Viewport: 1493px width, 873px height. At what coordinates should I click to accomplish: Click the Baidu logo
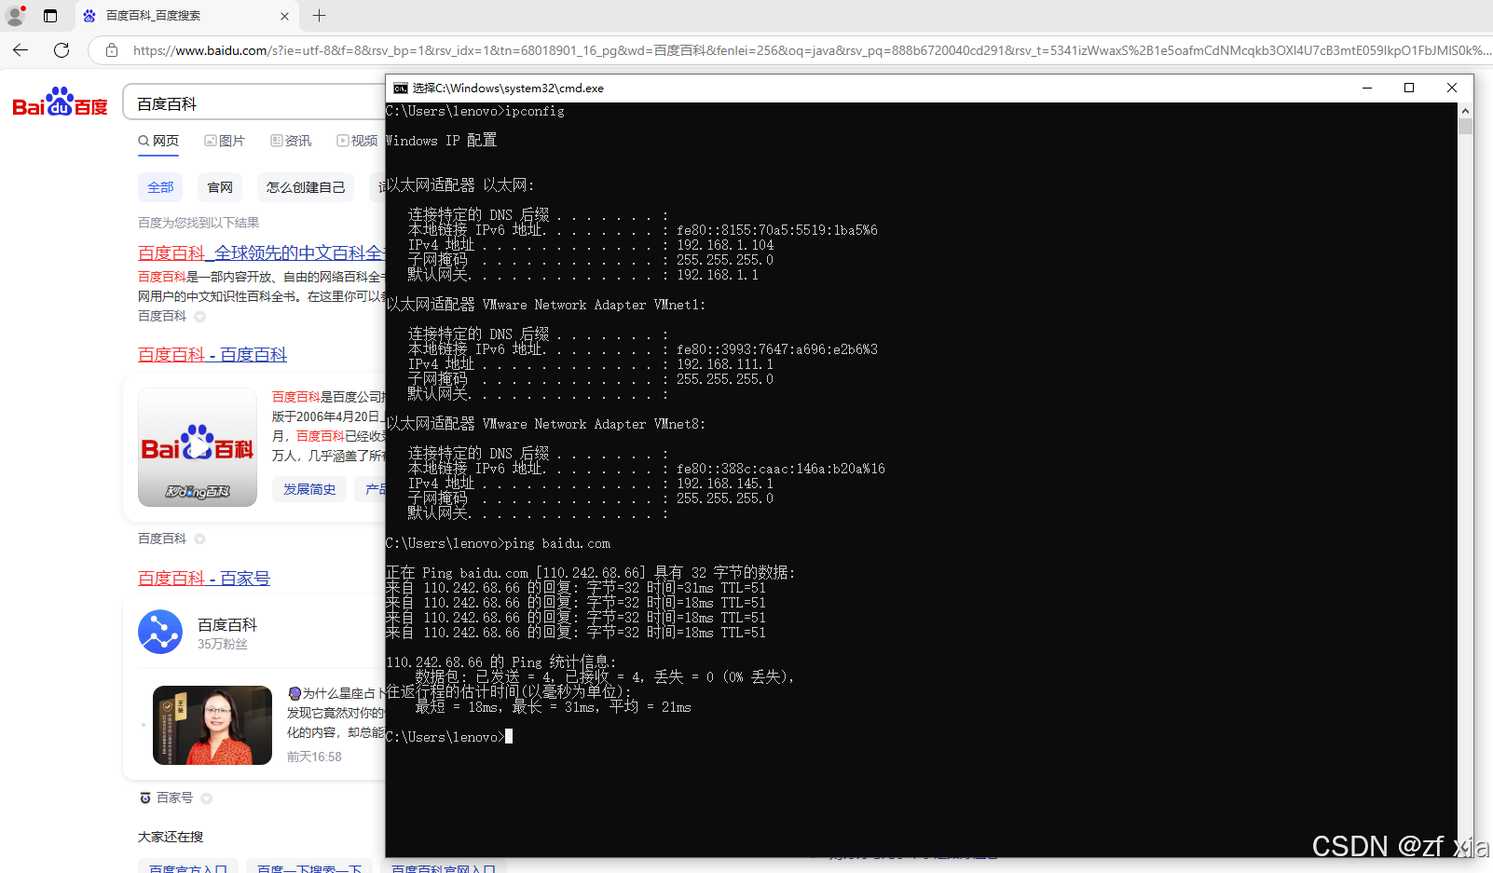pyautogui.click(x=60, y=102)
